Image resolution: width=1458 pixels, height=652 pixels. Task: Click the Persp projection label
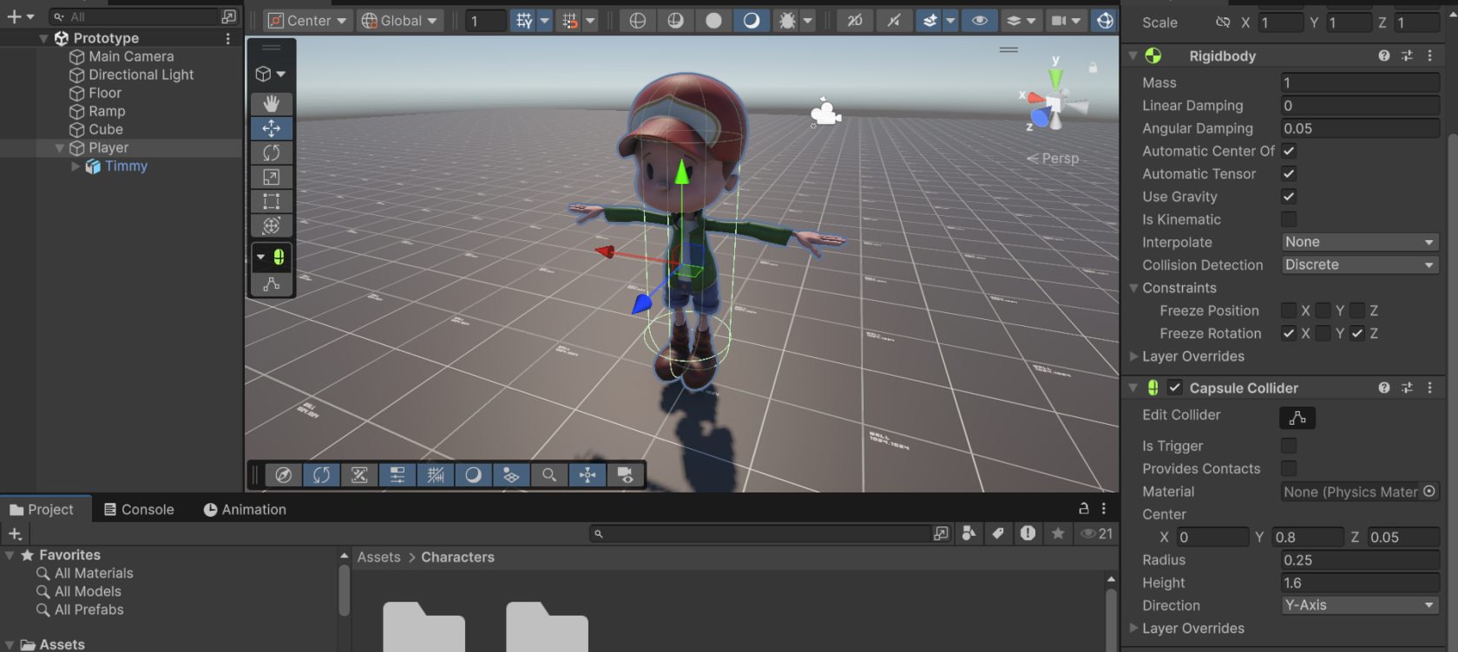[1053, 159]
